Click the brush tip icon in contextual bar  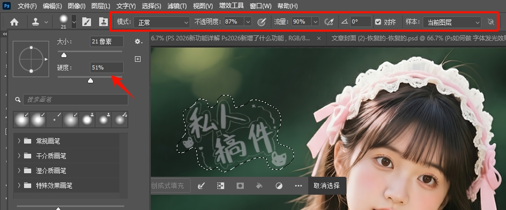pos(201,186)
